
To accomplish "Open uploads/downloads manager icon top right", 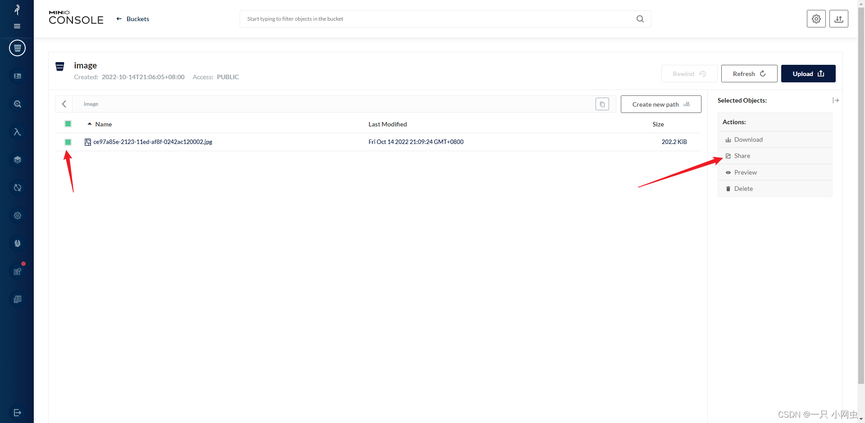I will coord(838,19).
